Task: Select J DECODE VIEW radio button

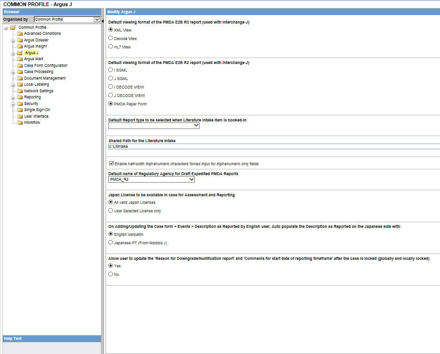Action: [111, 95]
